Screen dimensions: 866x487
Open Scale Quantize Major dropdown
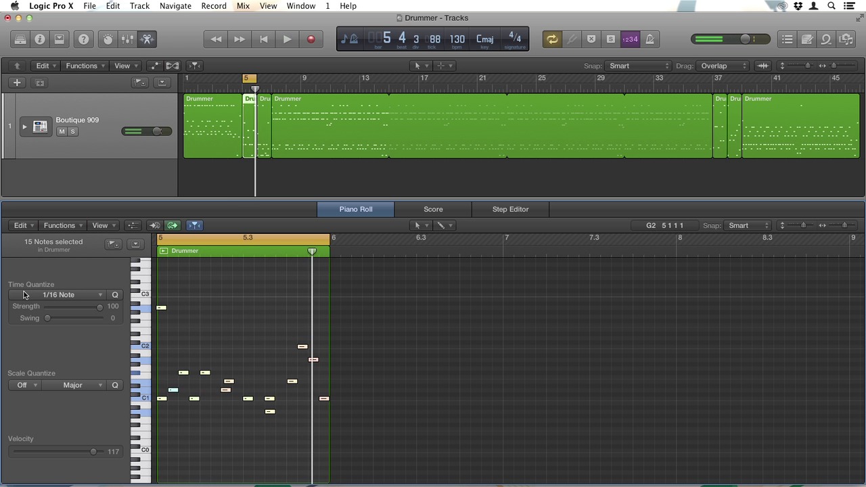click(81, 386)
